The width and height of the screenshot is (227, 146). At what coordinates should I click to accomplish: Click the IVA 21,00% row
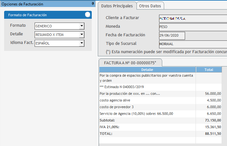click(x=147, y=127)
